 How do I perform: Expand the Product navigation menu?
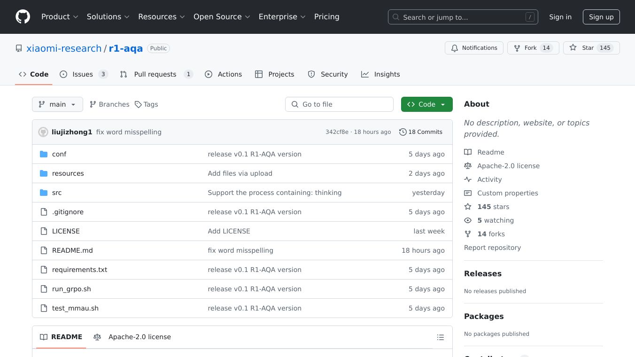click(60, 17)
